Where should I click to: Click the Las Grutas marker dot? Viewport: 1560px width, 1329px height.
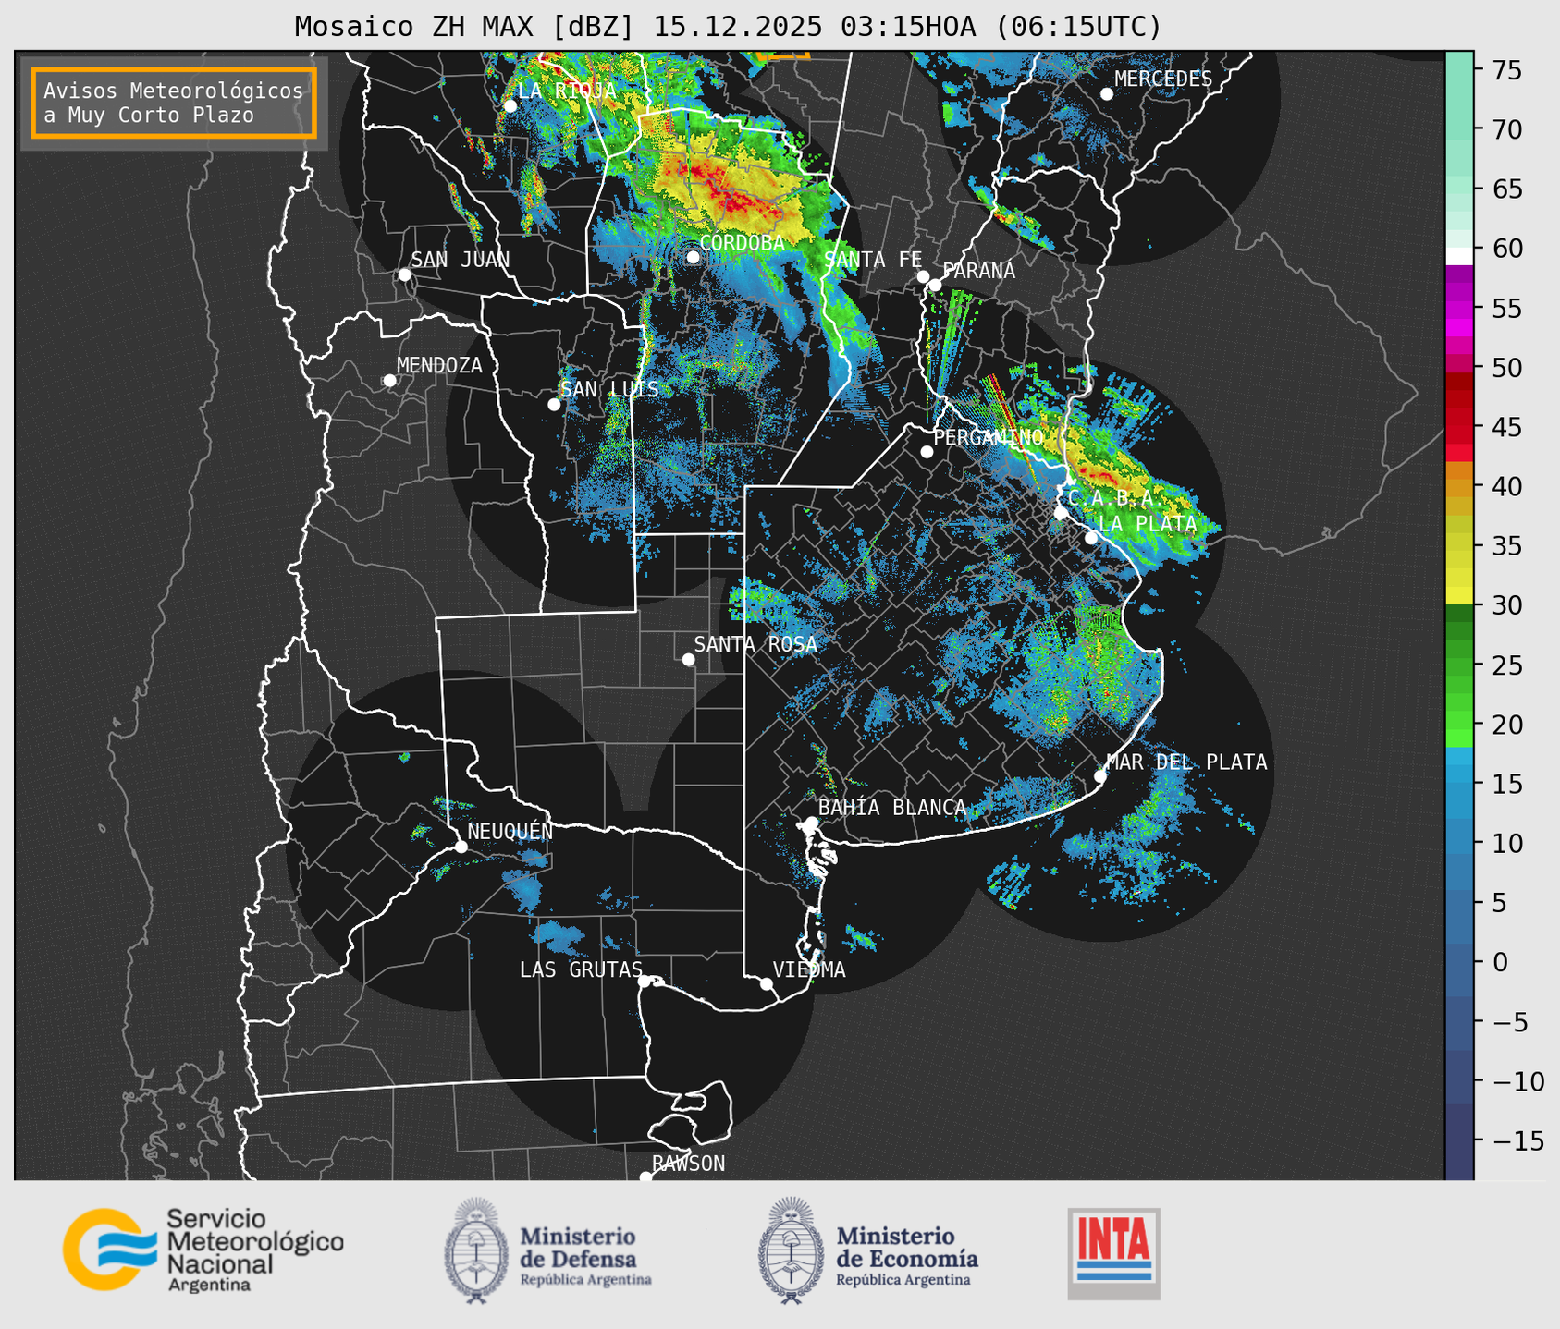point(645,981)
